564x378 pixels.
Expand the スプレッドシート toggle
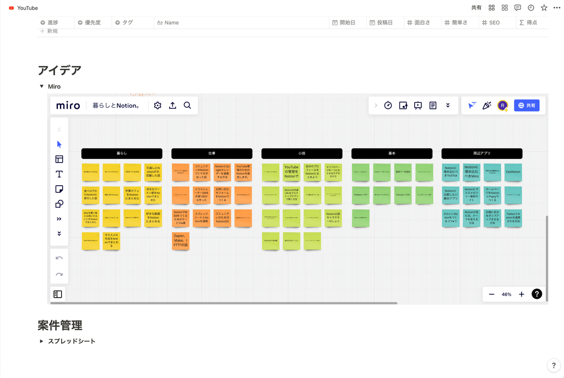tap(42, 341)
